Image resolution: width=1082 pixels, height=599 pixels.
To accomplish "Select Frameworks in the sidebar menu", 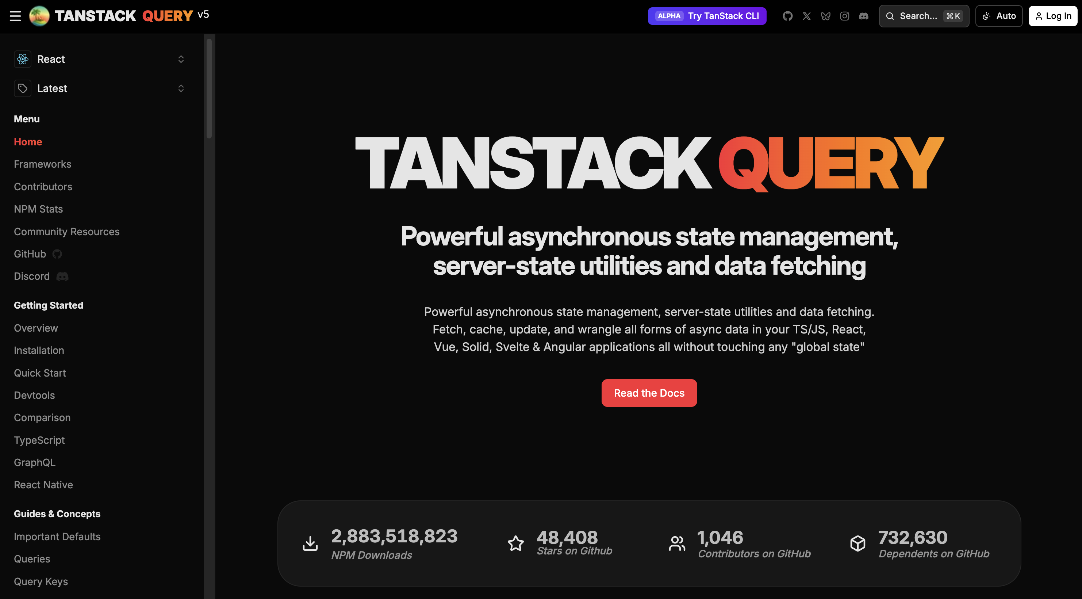I will pos(42,164).
